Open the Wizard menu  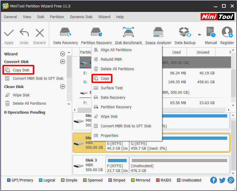104,17
